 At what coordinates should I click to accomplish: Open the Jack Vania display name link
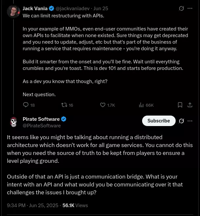35,9
